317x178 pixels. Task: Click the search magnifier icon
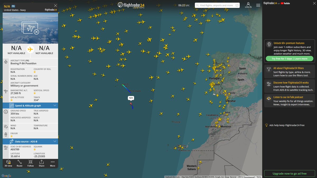[x=198, y=5]
